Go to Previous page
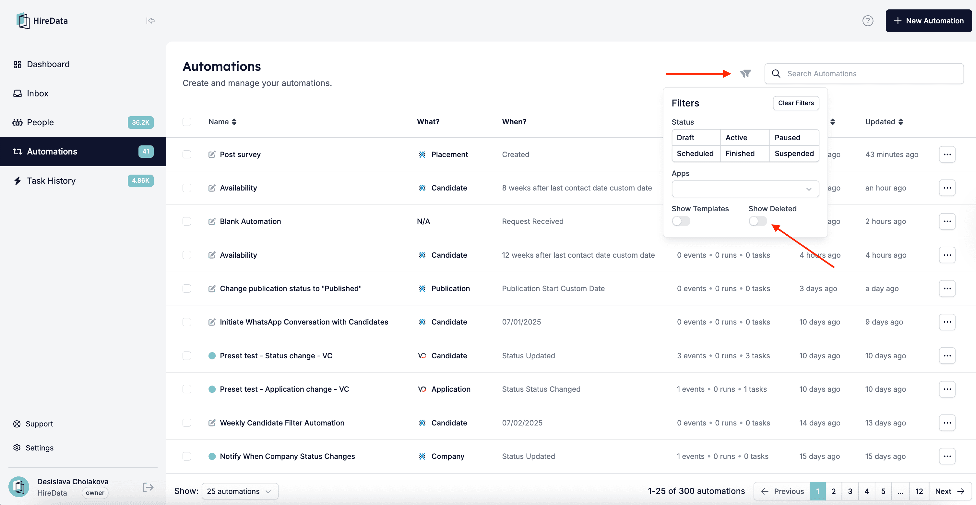The width and height of the screenshot is (976, 505). pos(782,491)
